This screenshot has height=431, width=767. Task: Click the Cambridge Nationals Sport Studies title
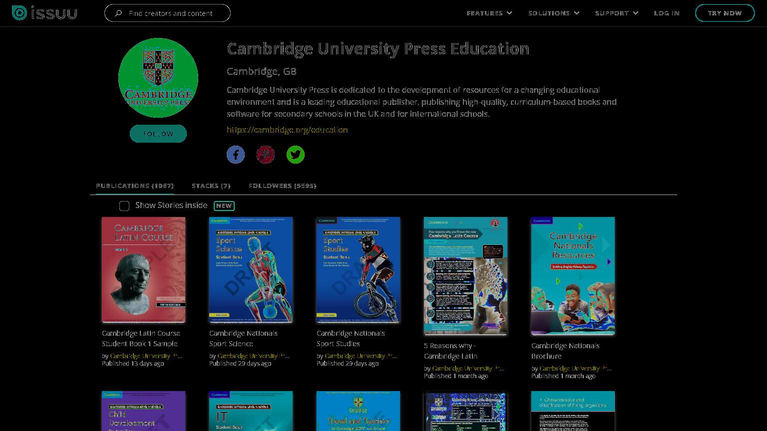(x=351, y=338)
